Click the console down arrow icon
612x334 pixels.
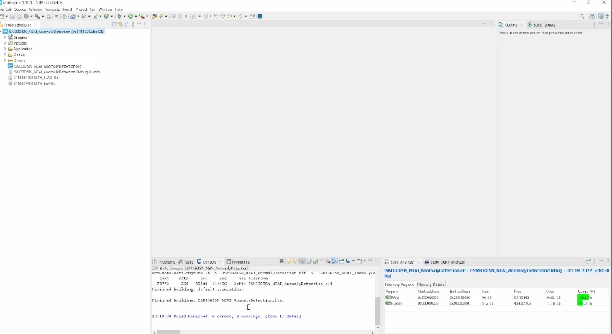click(x=289, y=261)
